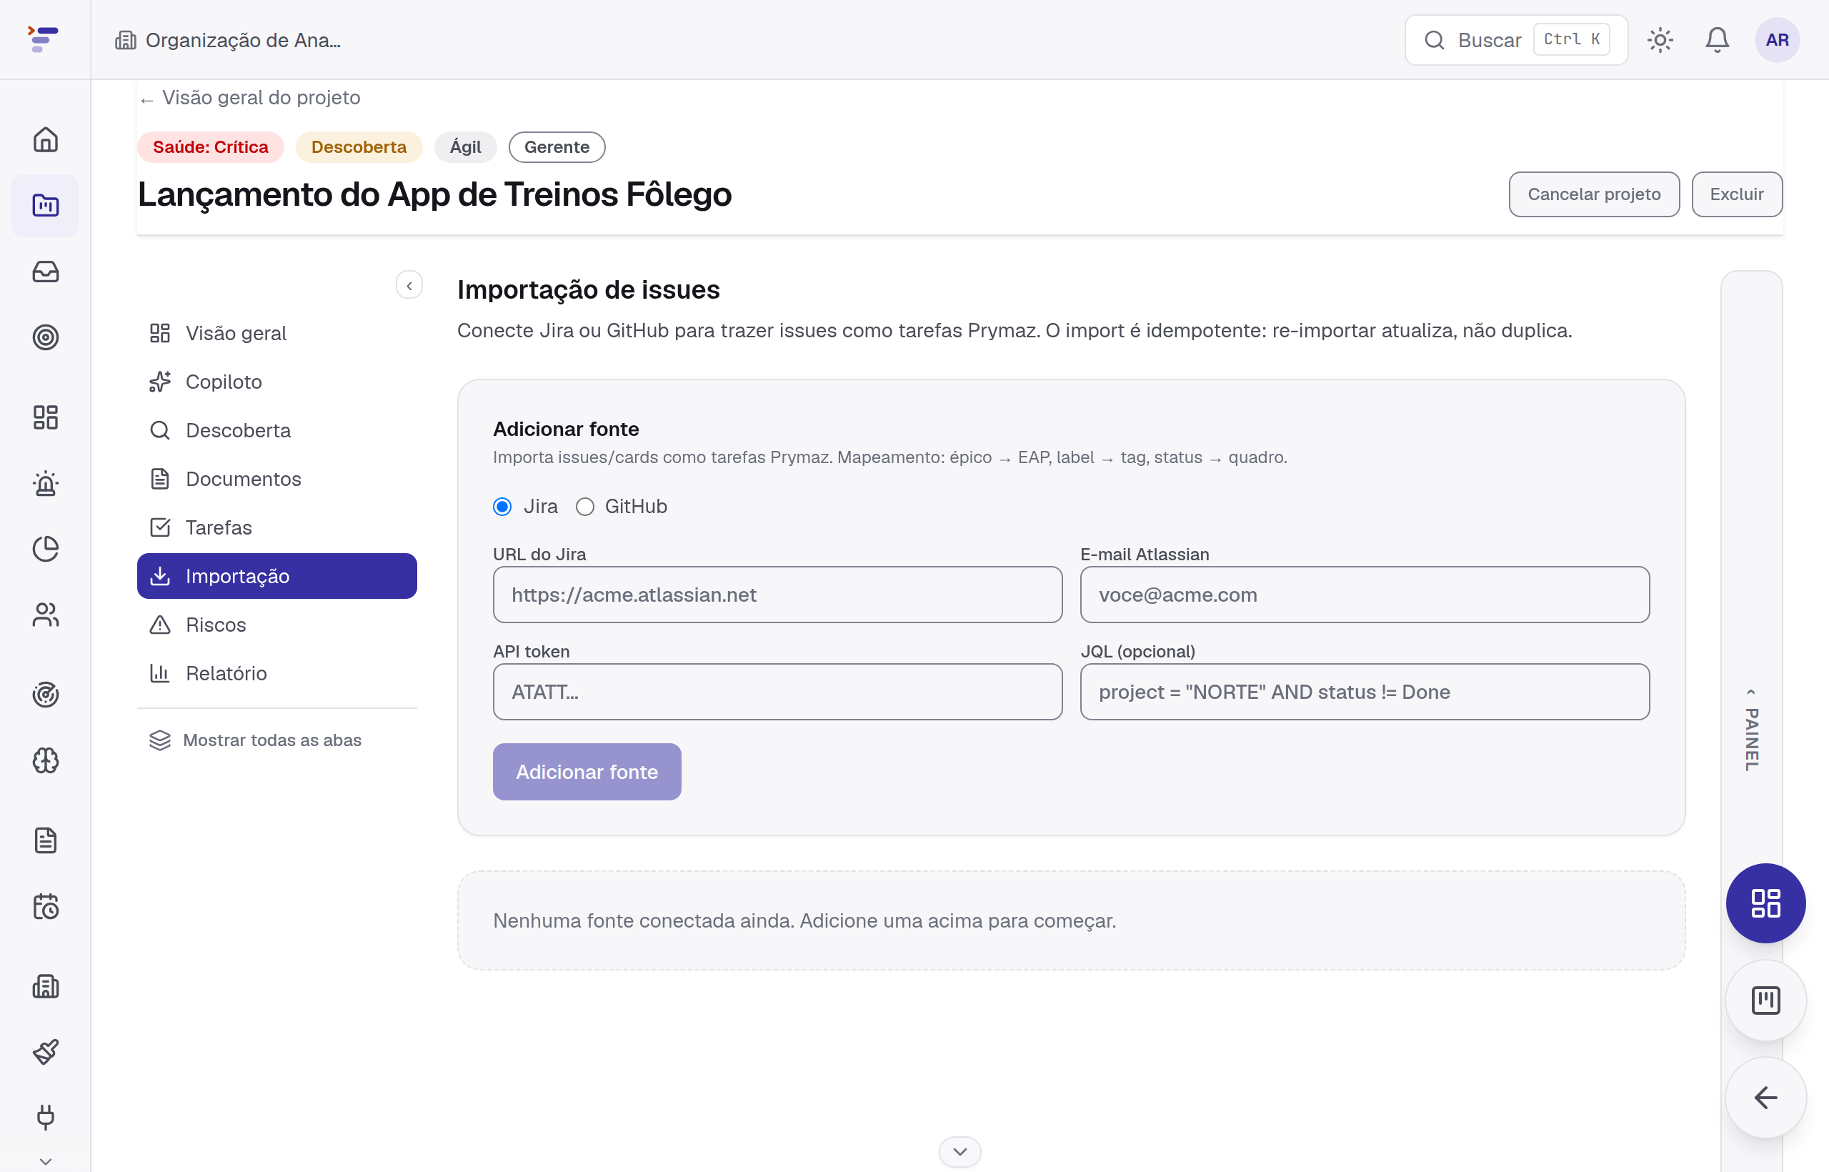The width and height of the screenshot is (1829, 1172).
Task: Focus the URL do Jira field
Action: click(x=777, y=595)
